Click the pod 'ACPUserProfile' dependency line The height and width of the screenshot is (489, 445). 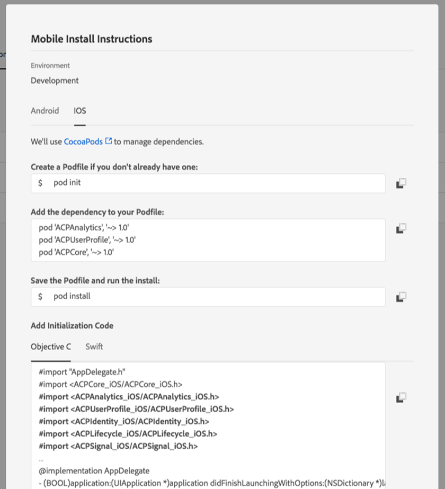pos(87,240)
